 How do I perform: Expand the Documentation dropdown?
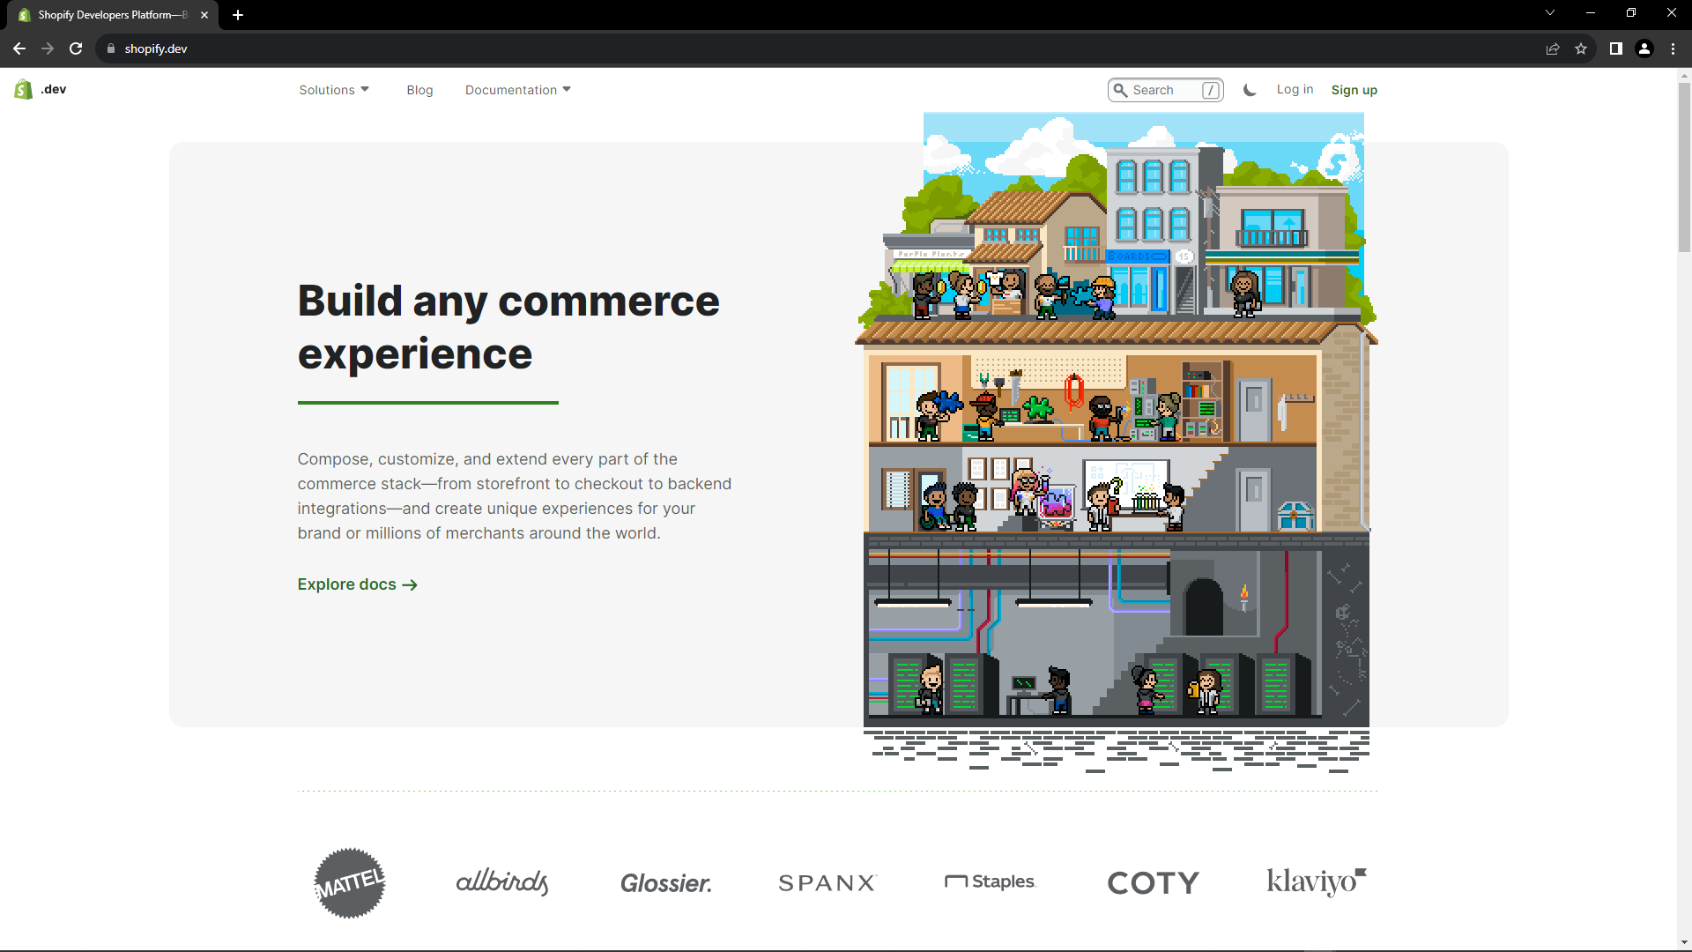click(517, 89)
